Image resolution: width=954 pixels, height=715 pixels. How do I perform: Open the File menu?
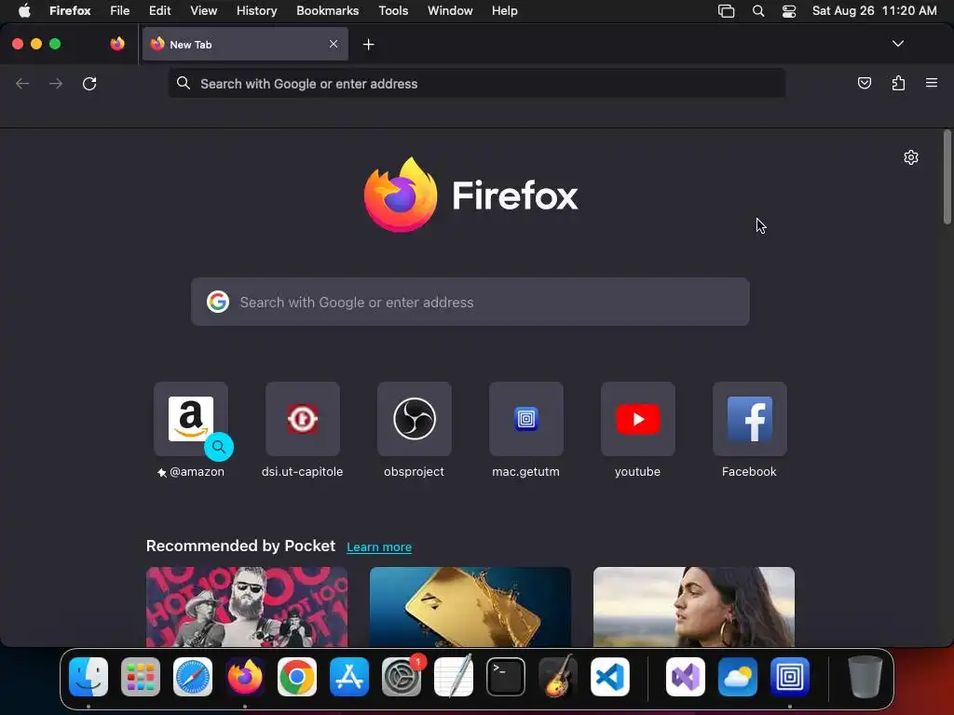(x=120, y=10)
